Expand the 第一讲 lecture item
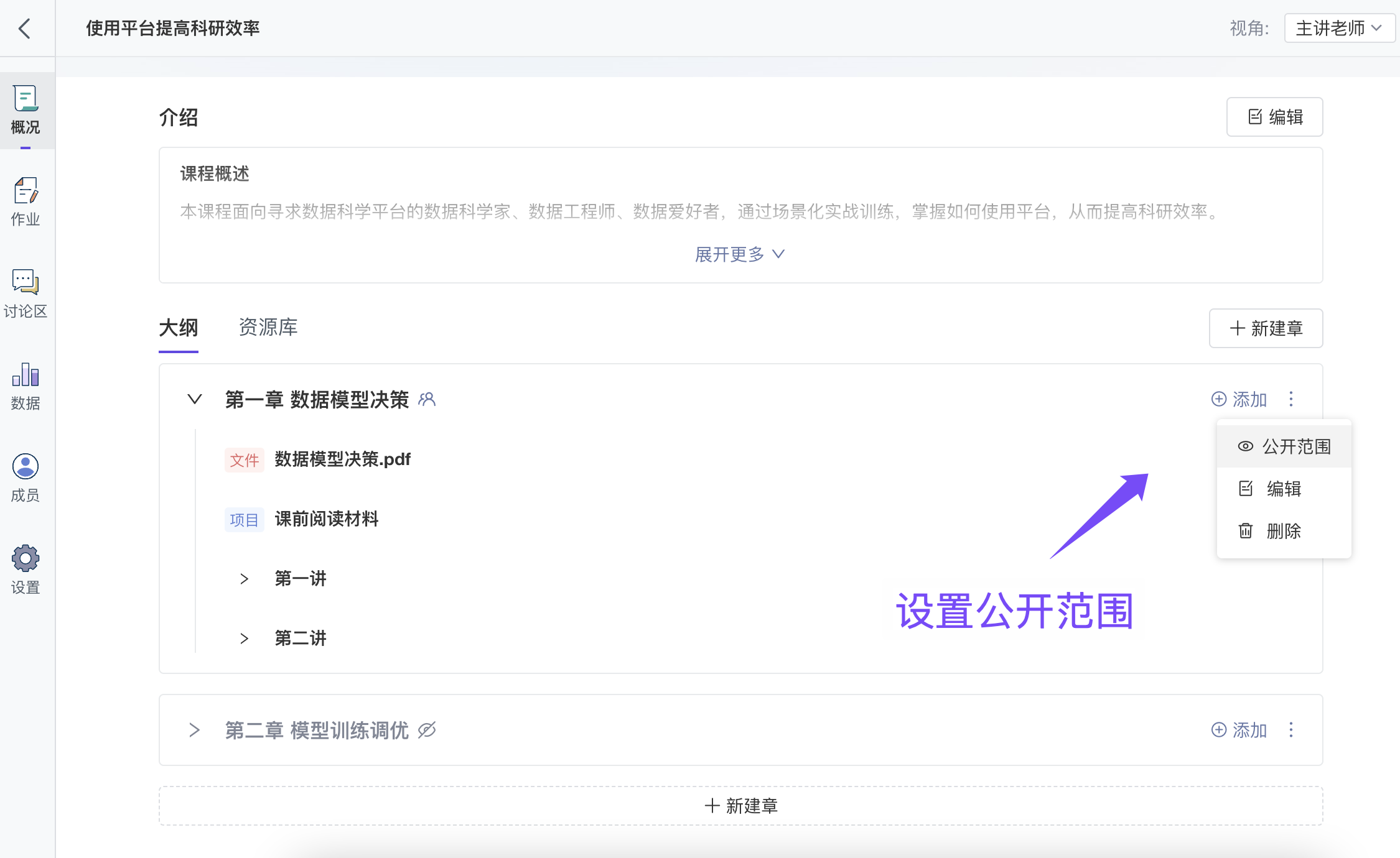 [245, 579]
